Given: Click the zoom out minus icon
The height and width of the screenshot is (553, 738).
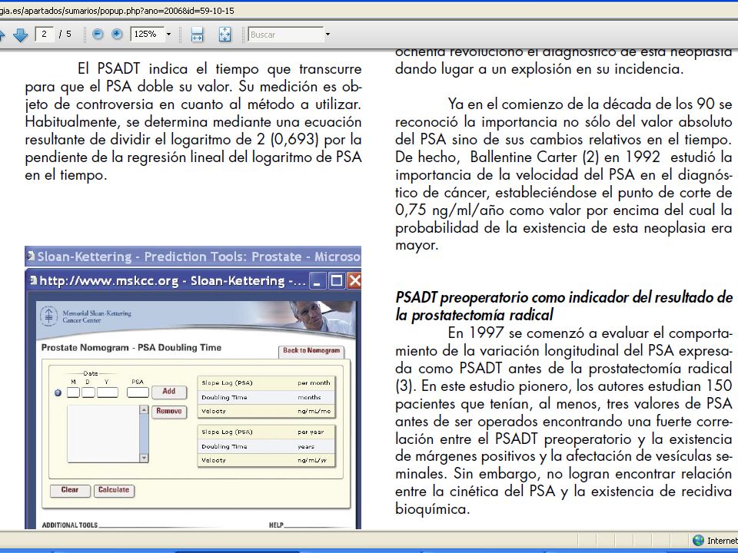Looking at the screenshot, I should 98,34.
